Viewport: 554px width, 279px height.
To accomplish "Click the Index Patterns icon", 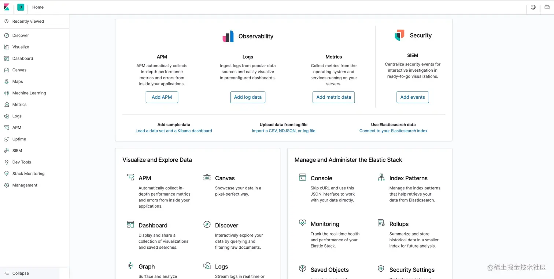I will (381, 178).
